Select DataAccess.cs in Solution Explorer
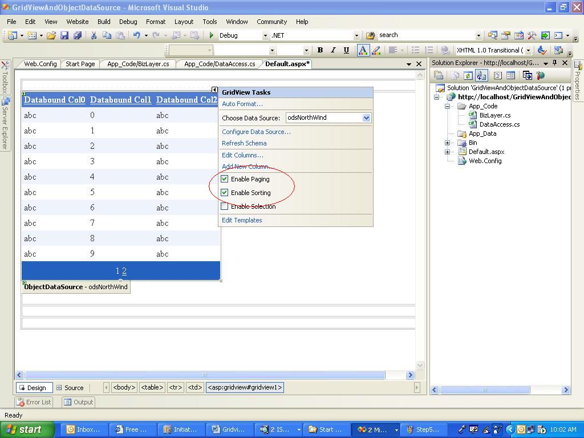This screenshot has height=438, width=584. [500, 124]
